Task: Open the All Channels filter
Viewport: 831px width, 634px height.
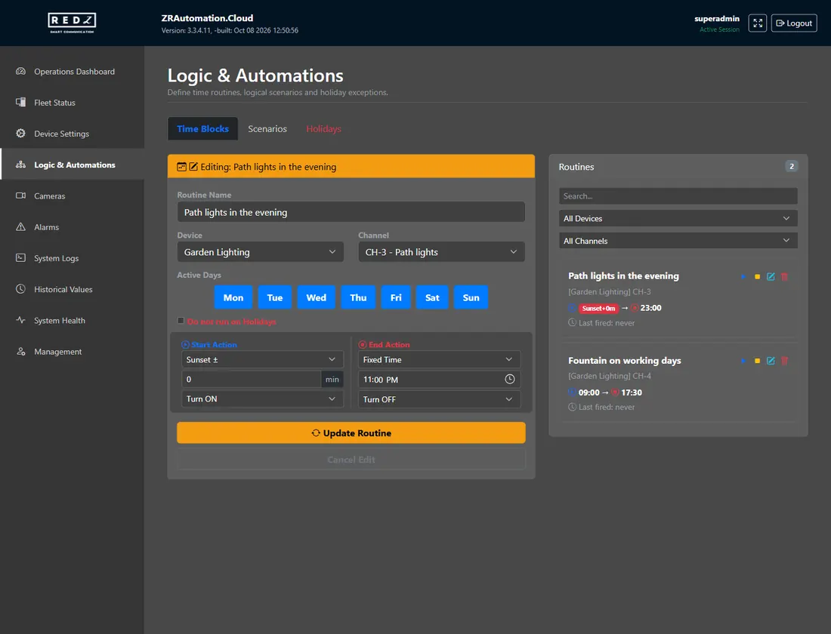Action: point(678,241)
